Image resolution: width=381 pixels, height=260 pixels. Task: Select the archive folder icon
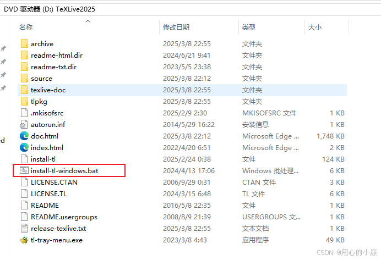click(x=24, y=43)
